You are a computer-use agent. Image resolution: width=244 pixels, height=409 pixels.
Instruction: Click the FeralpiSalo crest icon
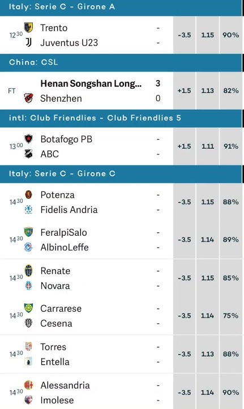coord(28,232)
